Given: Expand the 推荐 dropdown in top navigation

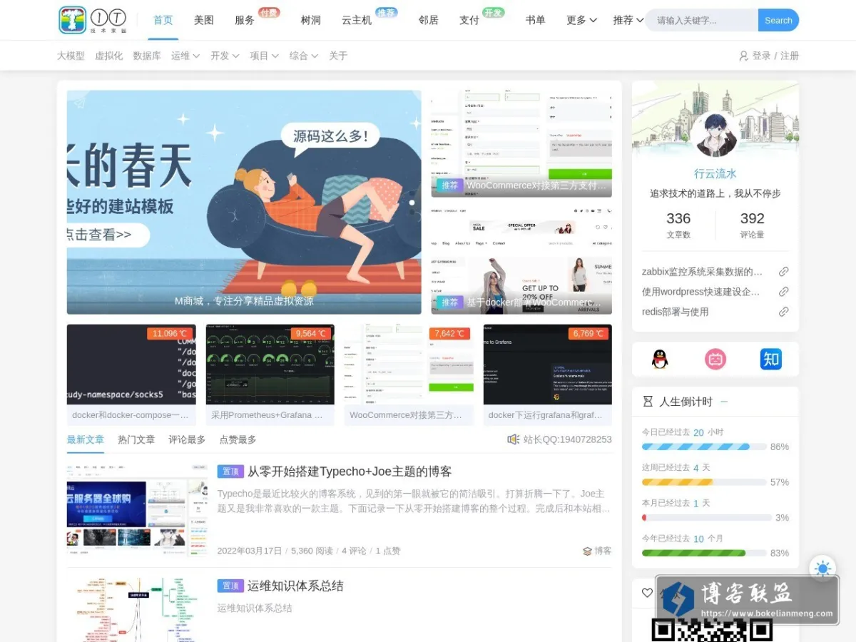Looking at the screenshot, I should [628, 20].
